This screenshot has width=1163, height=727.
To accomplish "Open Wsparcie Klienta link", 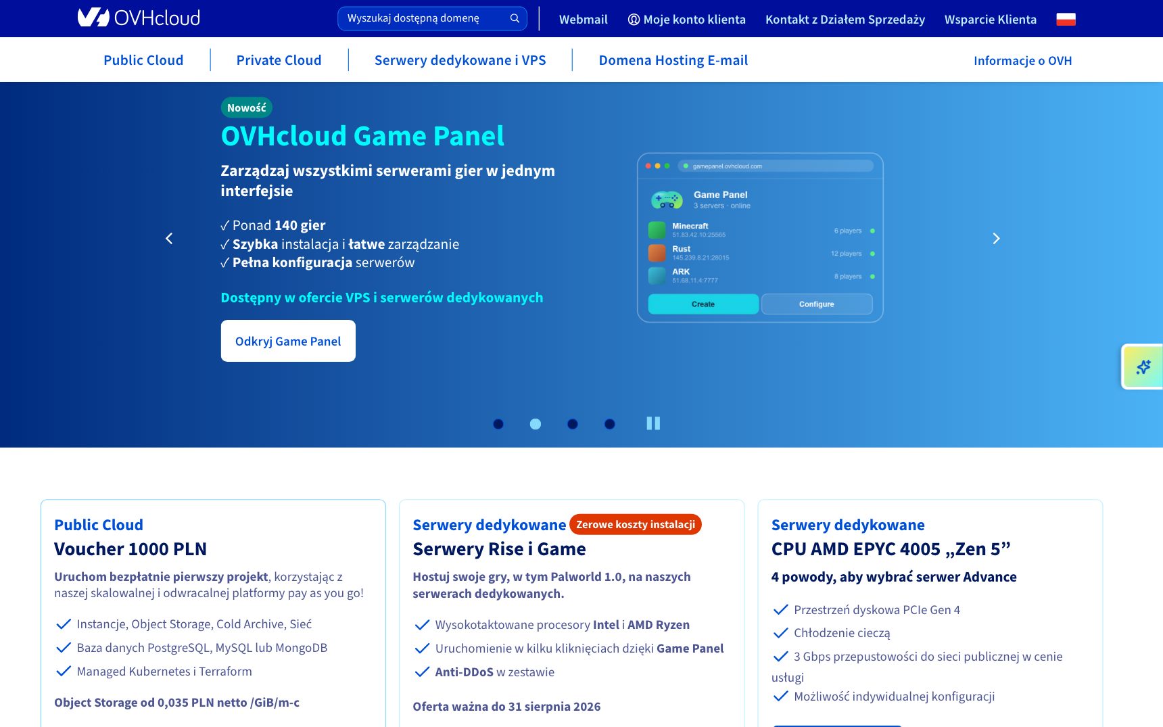I will 991,20.
